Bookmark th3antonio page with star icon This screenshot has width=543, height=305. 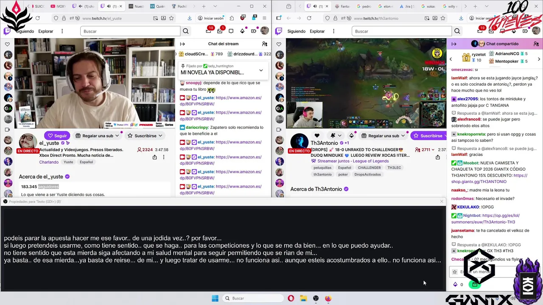coord(443,18)
